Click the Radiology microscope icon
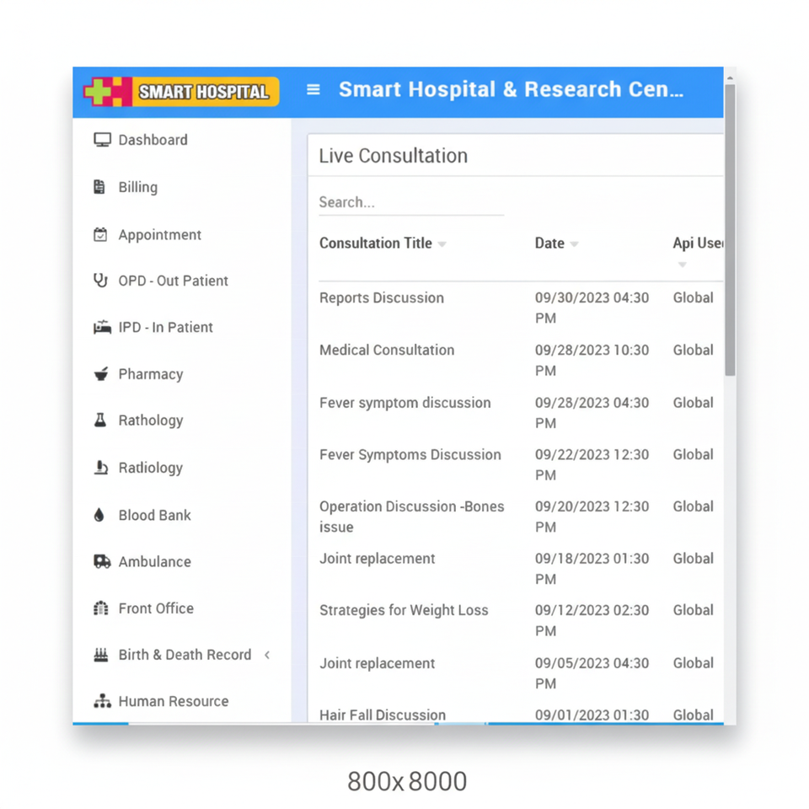This screenshot has width=809, height=809. 100,468
